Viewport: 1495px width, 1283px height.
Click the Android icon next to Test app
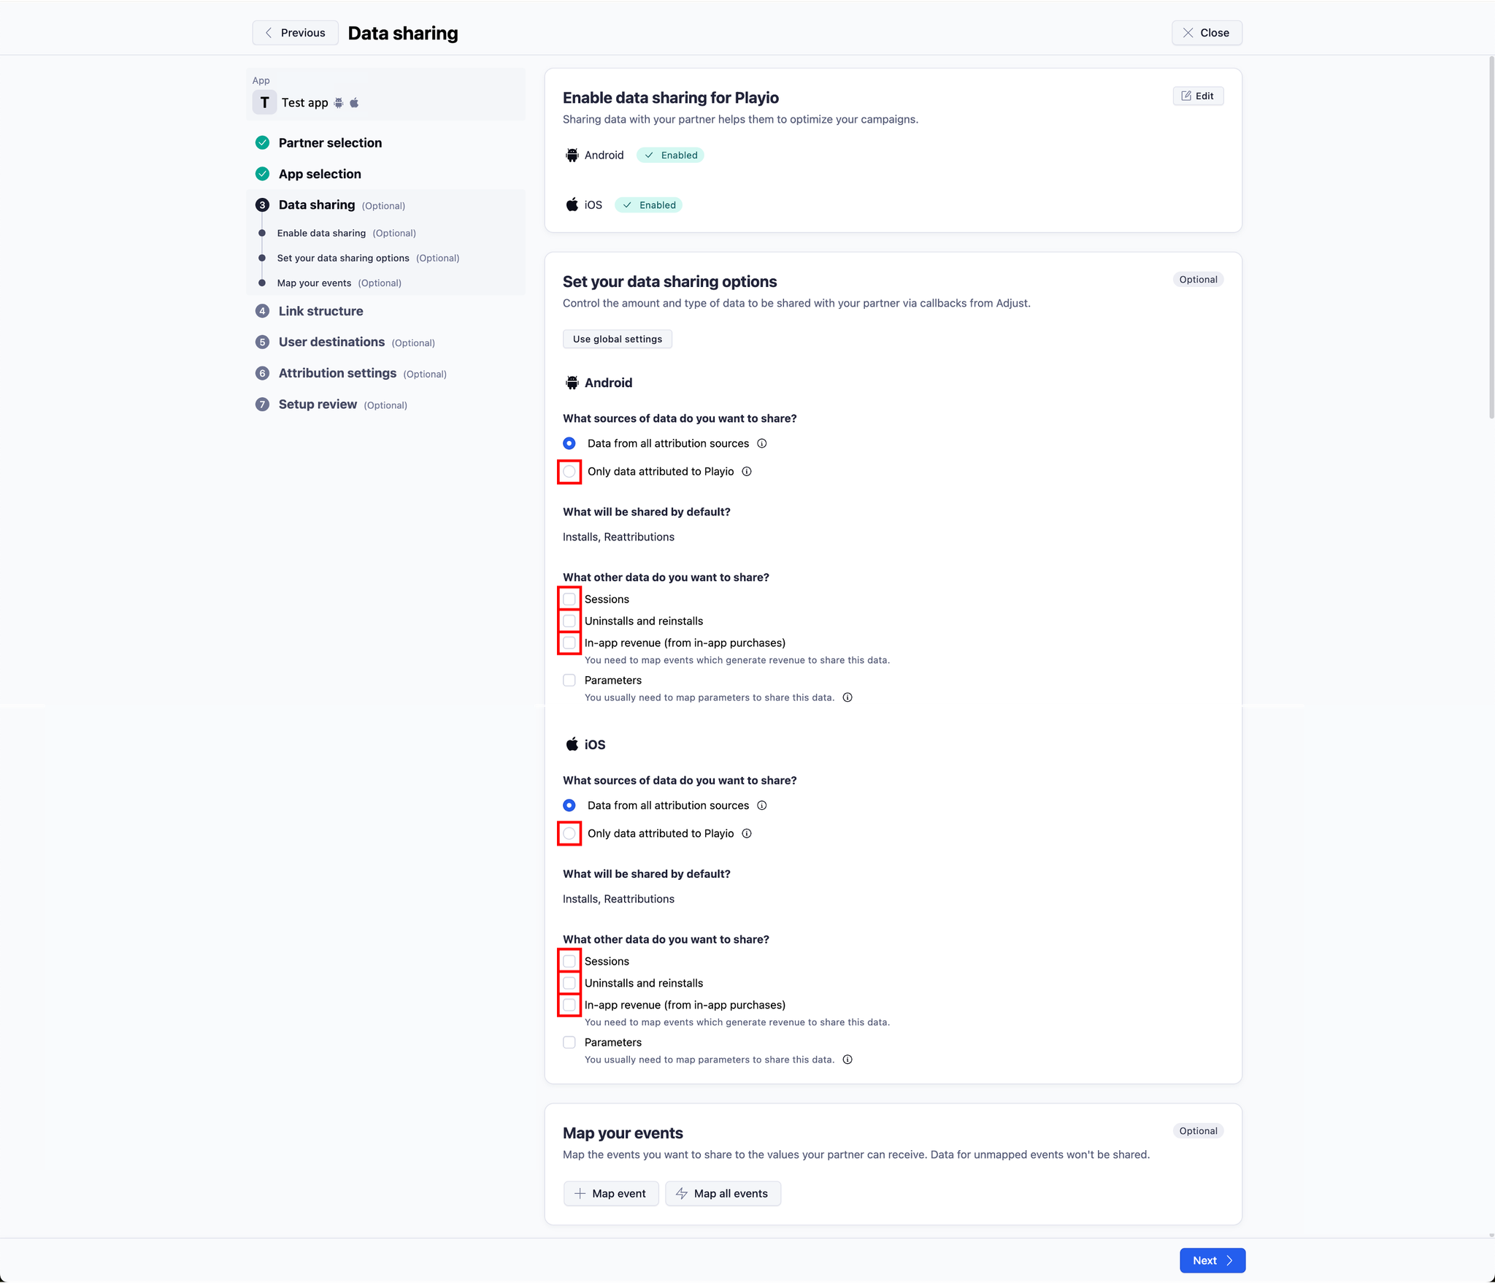coord(339,103)
